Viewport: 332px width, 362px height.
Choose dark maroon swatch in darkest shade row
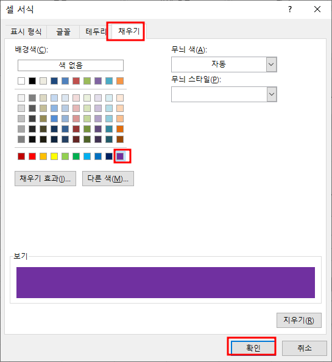(76, 139)
